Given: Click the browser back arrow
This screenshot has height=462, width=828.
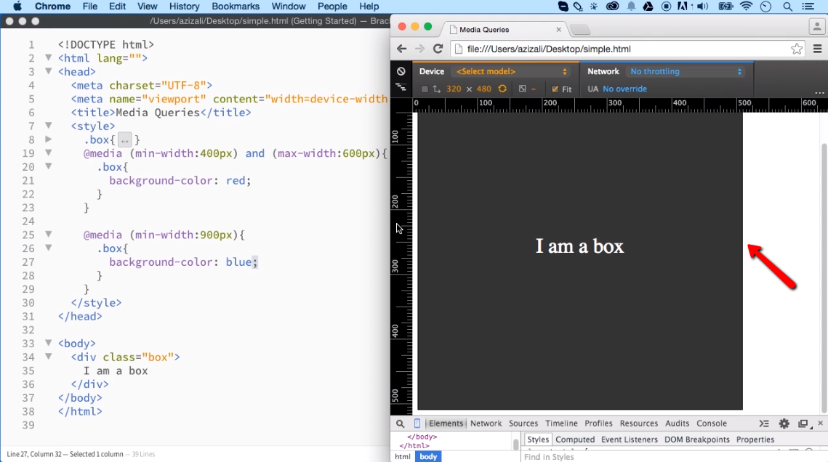Looking at the screenshot, I should (401, 49).
